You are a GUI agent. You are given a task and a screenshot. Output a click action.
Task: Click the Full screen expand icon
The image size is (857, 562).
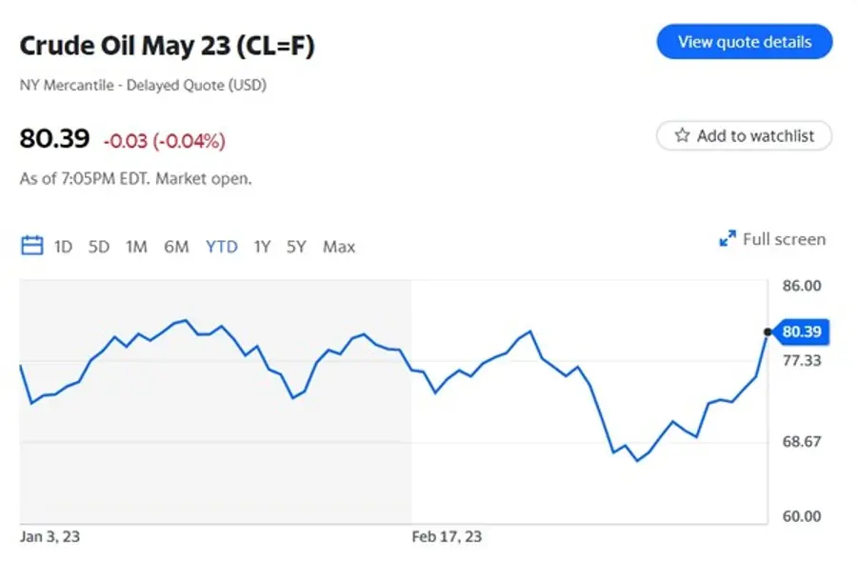tap(727, 238)
